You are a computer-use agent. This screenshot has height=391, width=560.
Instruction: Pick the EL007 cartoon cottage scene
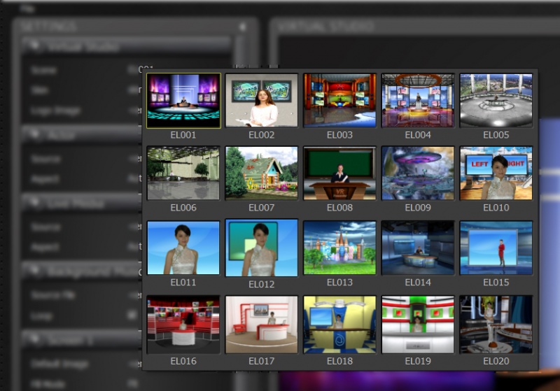(261, 173)
